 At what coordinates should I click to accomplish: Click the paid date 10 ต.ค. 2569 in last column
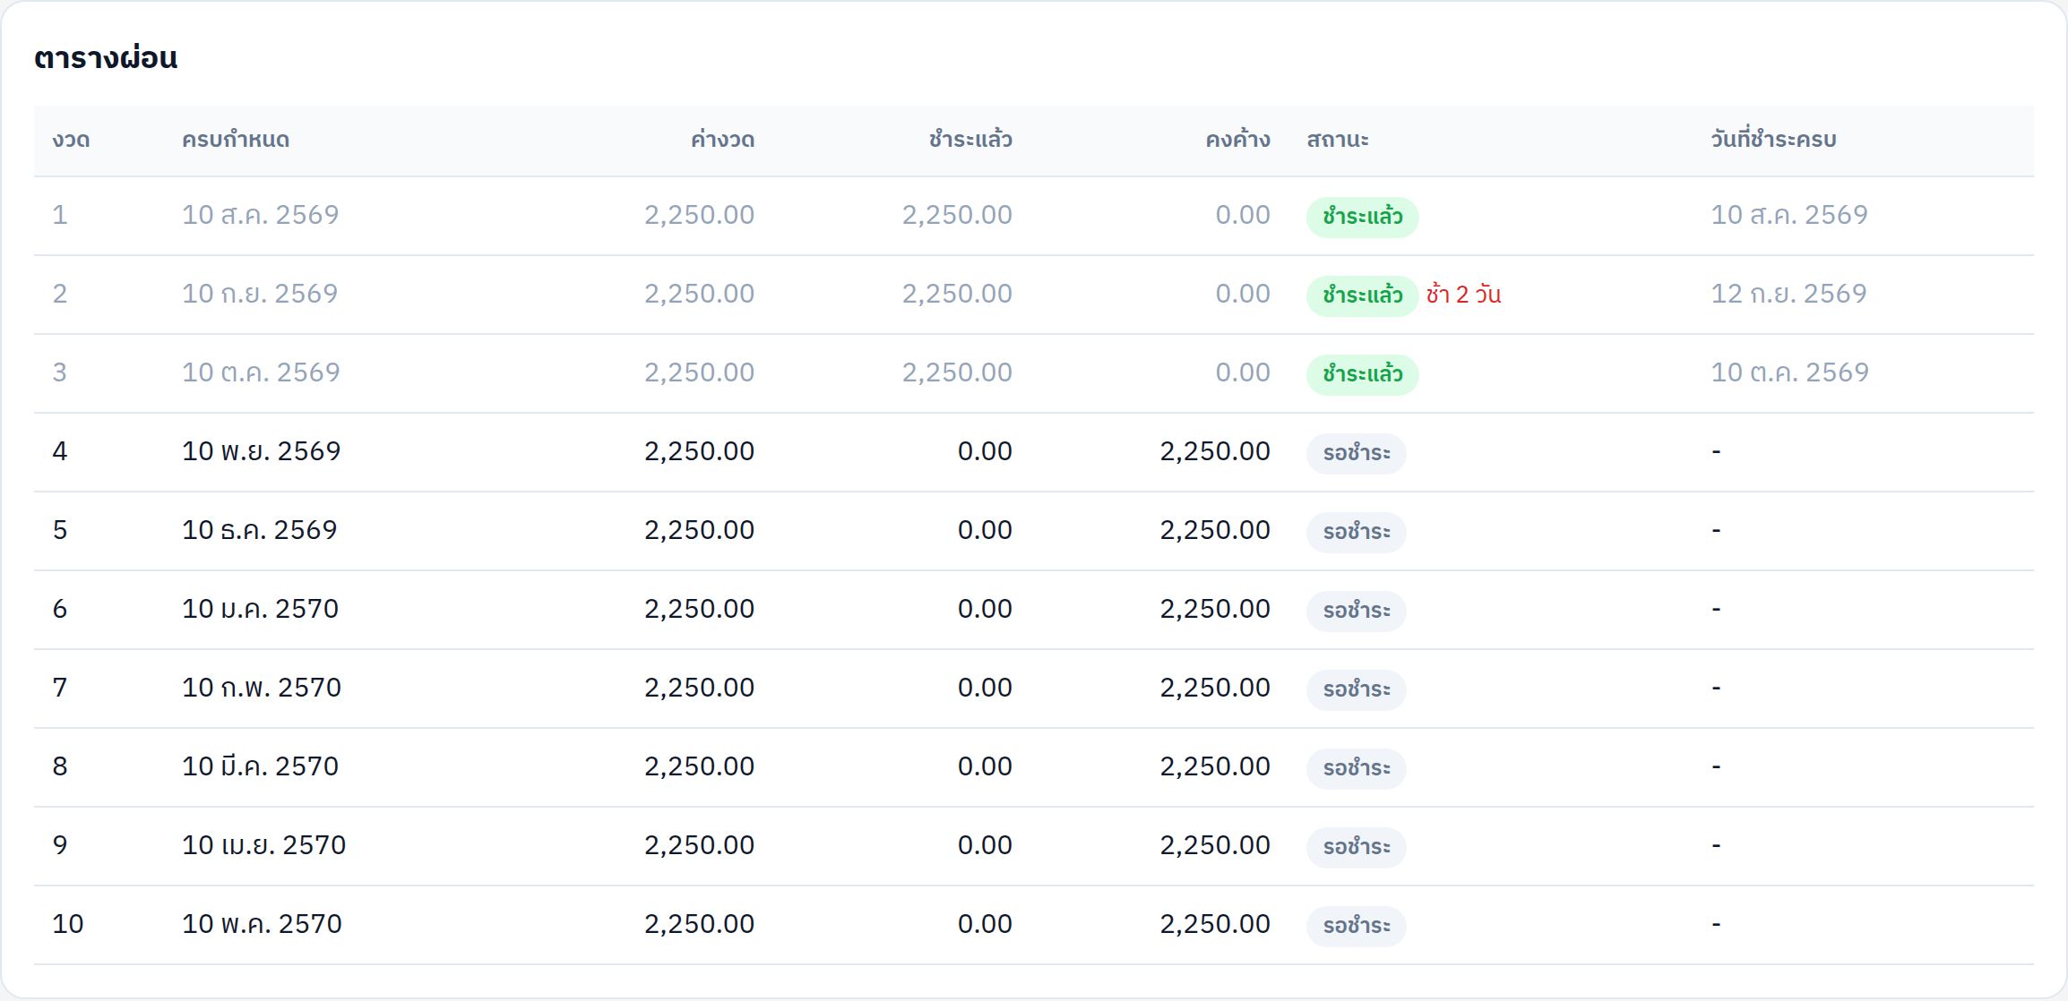(1789, 372)
